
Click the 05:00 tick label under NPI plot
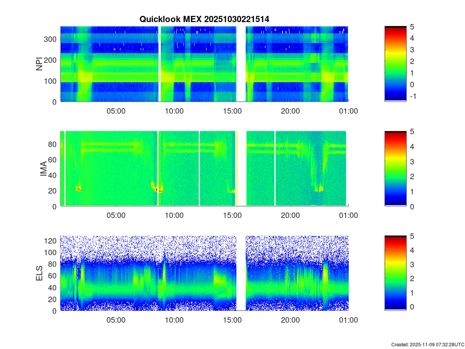tap(116, 111)
